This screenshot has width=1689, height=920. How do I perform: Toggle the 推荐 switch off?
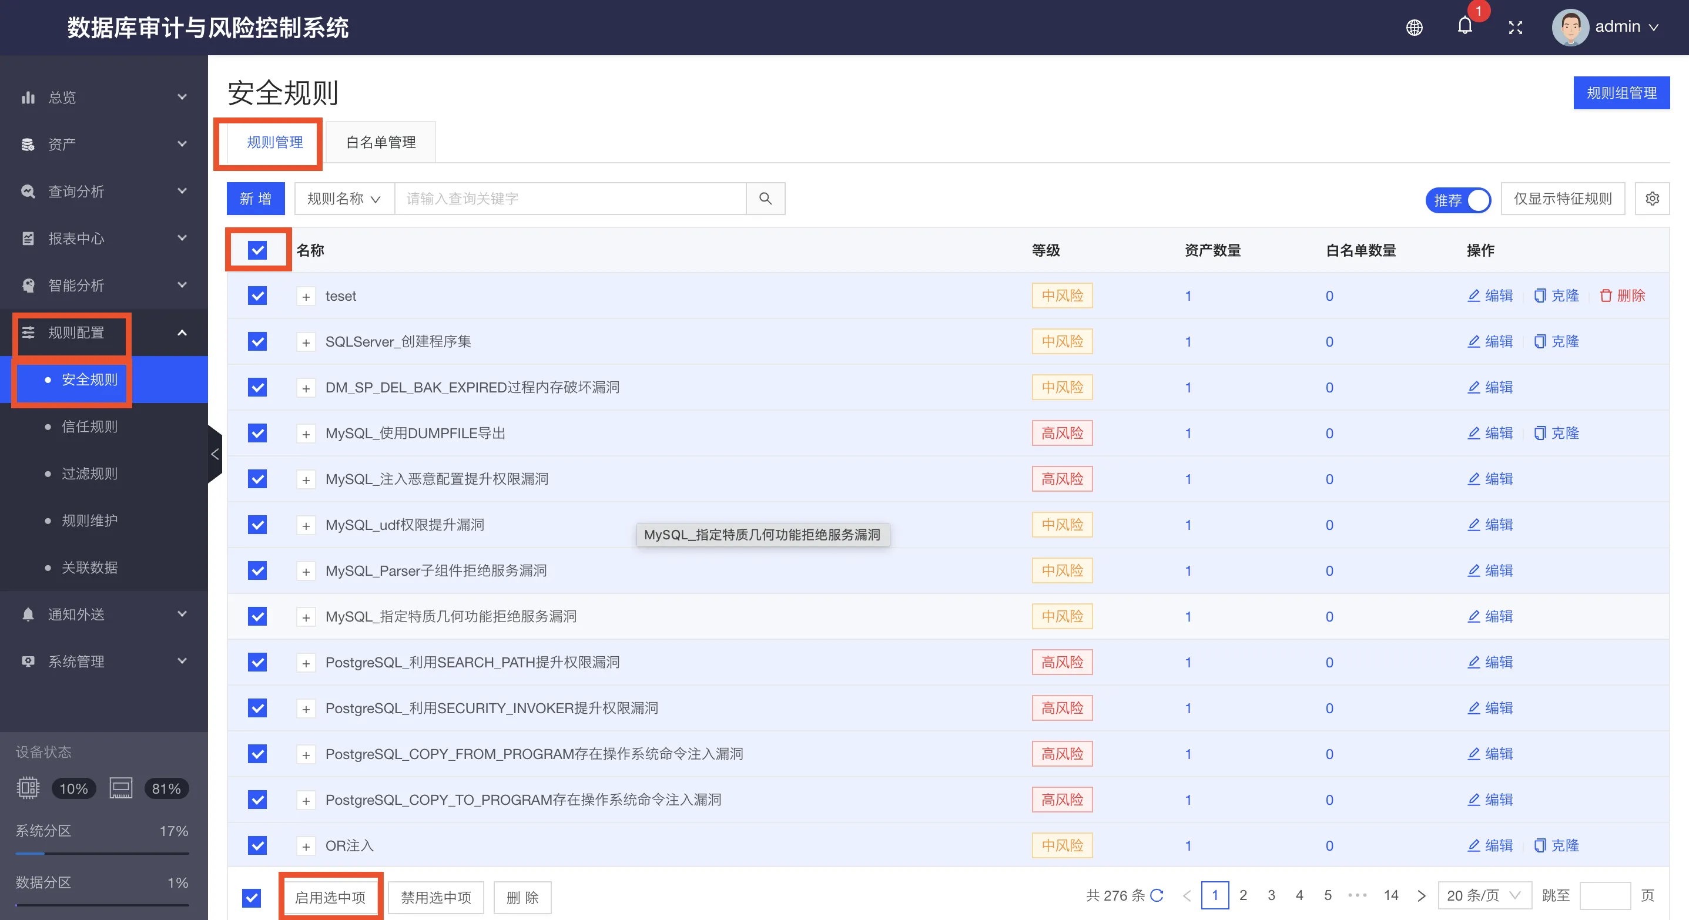pos(1457,200)
